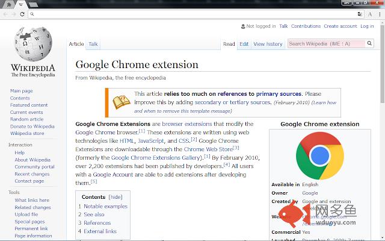Open the browser extensions article link
This screenshot has width=385, height=241.
tap(187, 124)
